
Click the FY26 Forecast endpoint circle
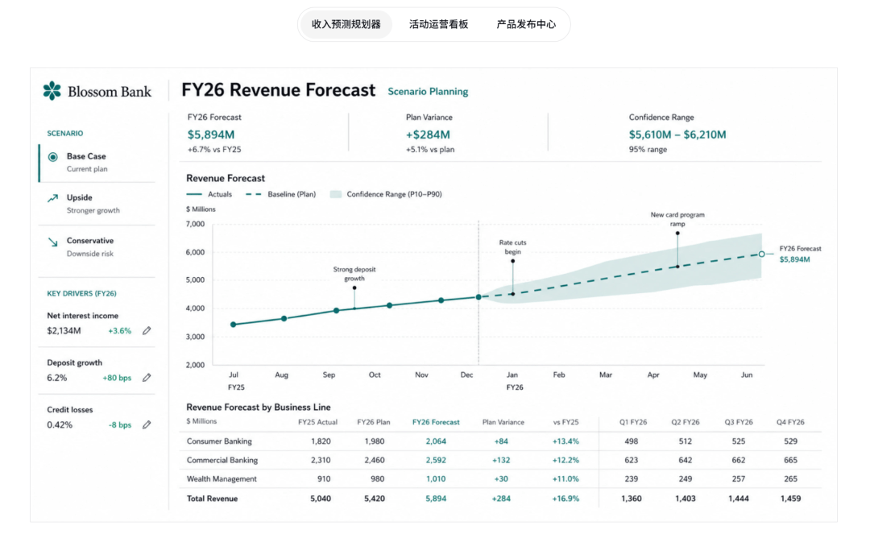click(761, 254)
